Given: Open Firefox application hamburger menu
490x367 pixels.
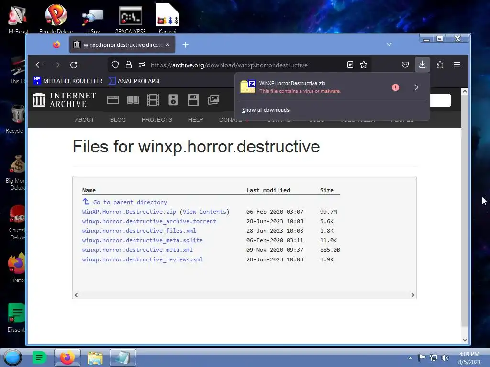Looking at the screenshot, I should pyautogui.click(x=457, y=65).
